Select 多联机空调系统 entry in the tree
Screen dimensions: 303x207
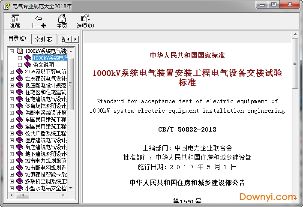(45, 181)
